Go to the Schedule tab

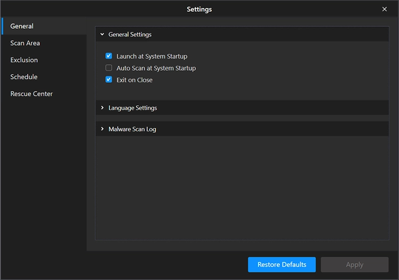pyautogui.click(x=24, y=77)
